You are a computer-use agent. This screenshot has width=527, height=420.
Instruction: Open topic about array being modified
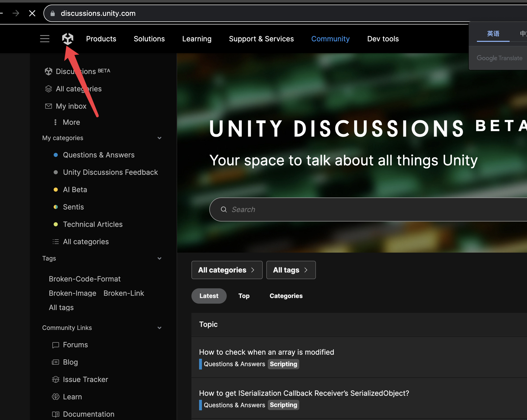click(x=266, y=352)
